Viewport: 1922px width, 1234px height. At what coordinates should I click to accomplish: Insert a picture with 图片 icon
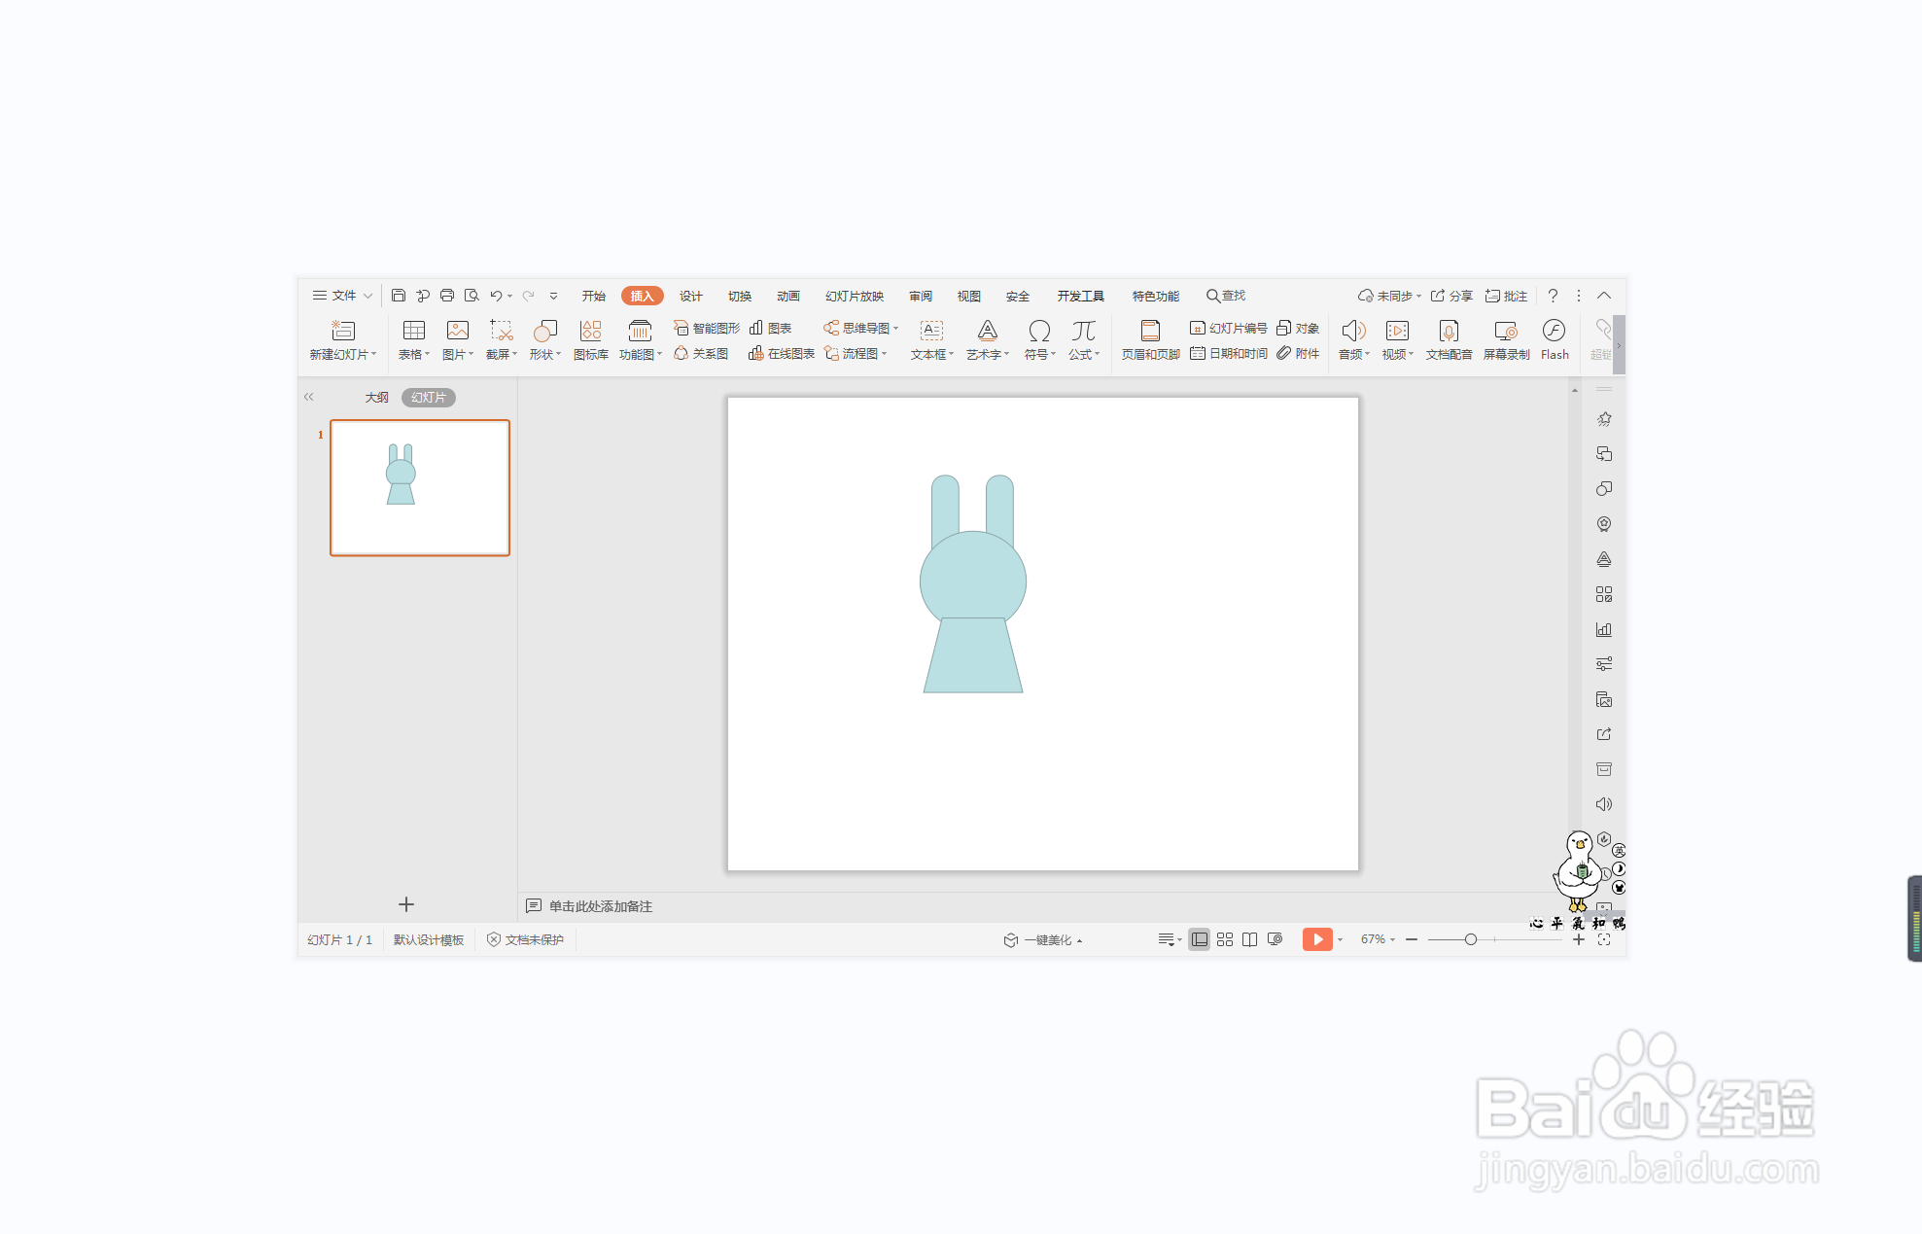[457, 340]
